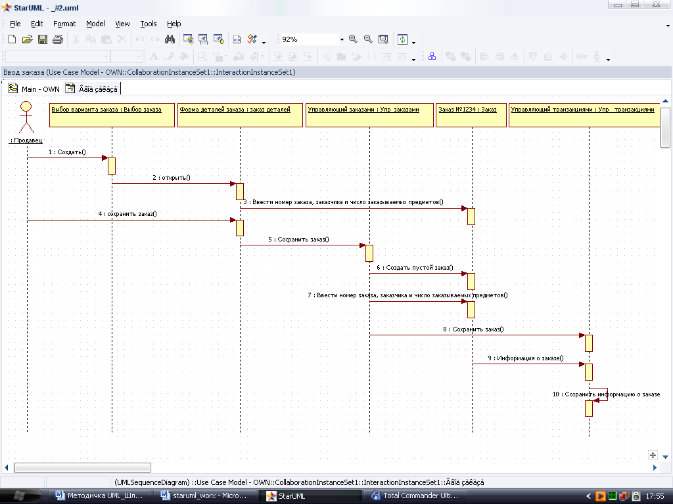Screen dimensions: 673x504
Task: Zoom in using the magnifier plus icon
Action: pos(353,39)
